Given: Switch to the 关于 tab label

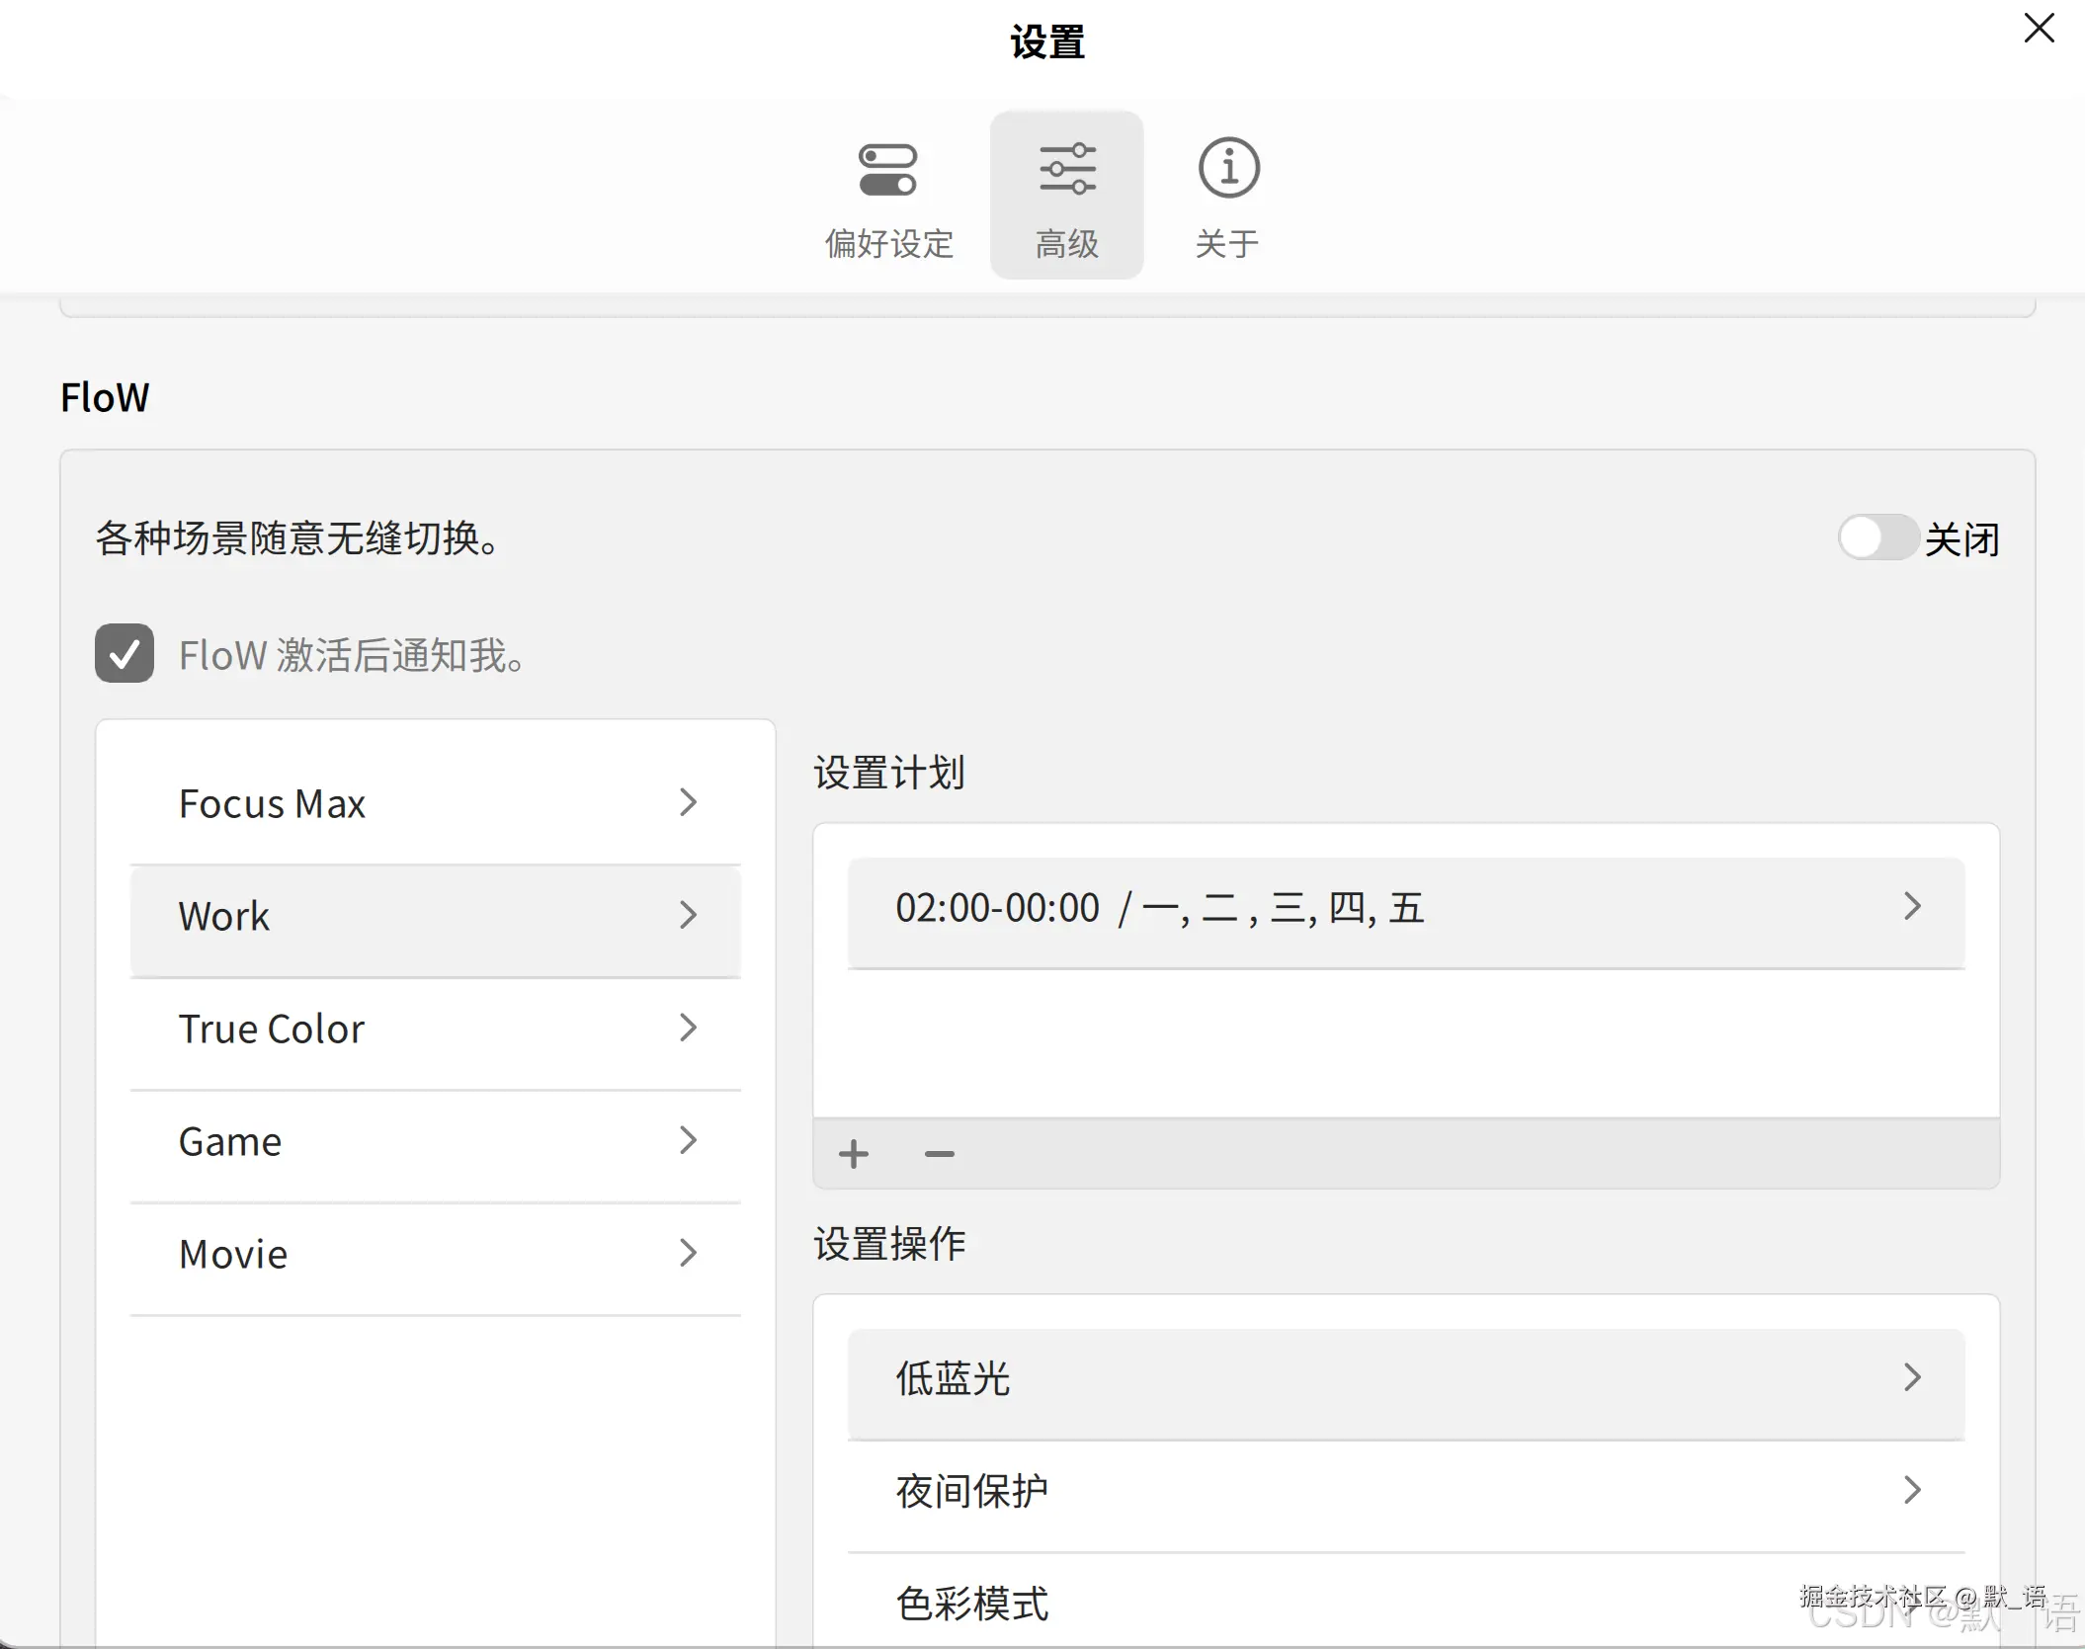Looking at the screenshot, I should click(1227, 244).
